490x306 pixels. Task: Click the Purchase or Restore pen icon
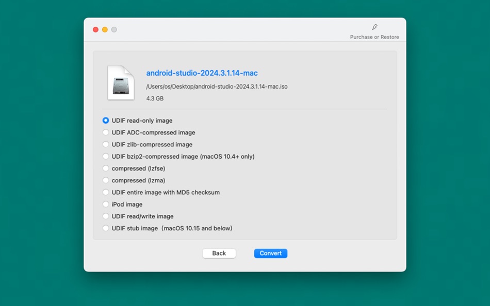374,27
